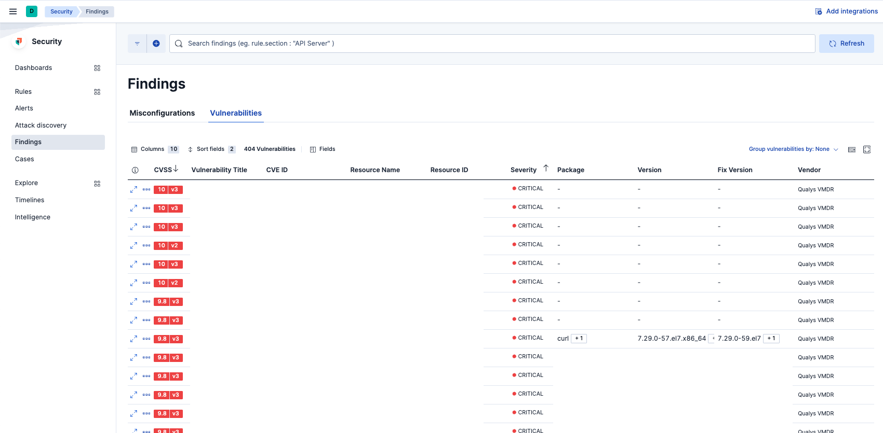The width and height of the screenshot is (883, 433).
Task: Expand the first vulnerability row details
Action: pos(133,190)
